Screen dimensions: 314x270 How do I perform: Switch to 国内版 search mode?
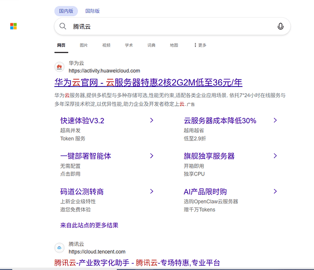(66, 11)
